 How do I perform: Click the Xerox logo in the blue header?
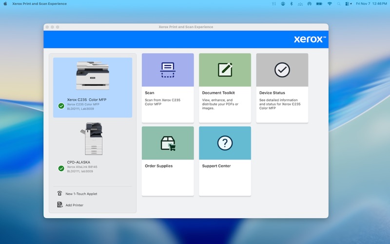(310, 39)
